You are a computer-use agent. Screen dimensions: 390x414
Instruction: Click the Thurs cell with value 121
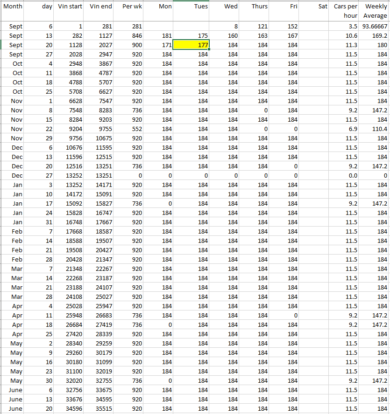tap(254, 27)
